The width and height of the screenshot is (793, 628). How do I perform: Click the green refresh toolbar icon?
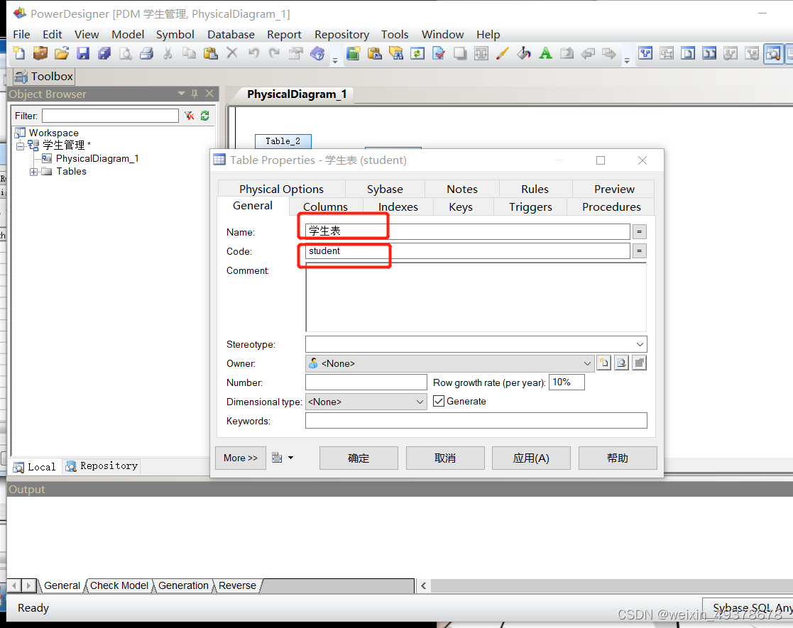click(417, 53)
